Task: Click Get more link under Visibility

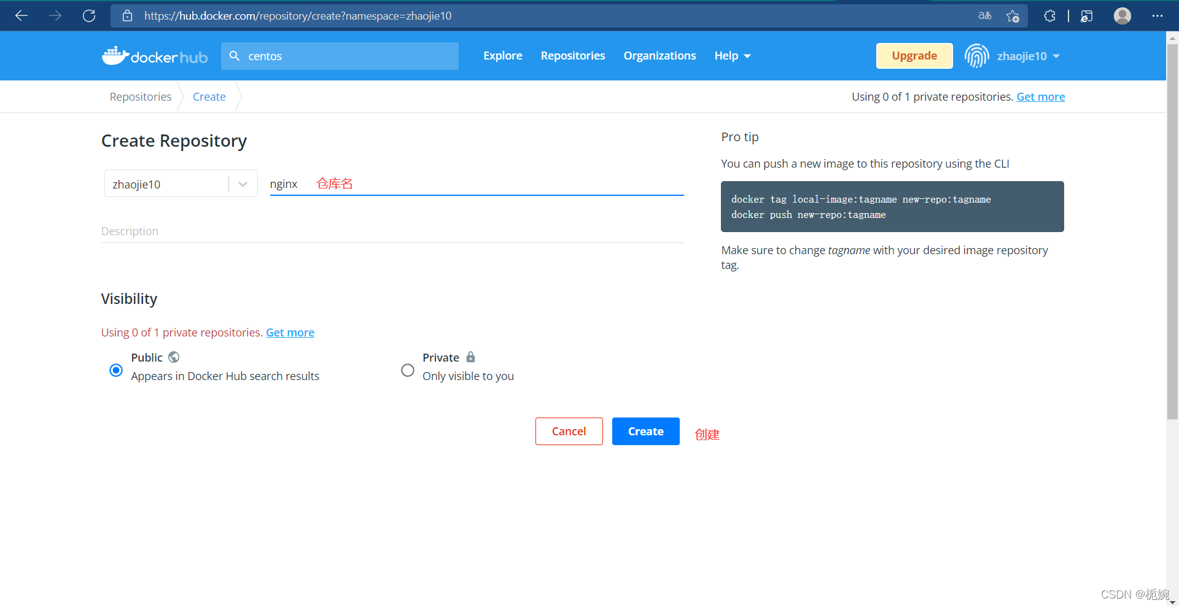Action: [290, 332]
